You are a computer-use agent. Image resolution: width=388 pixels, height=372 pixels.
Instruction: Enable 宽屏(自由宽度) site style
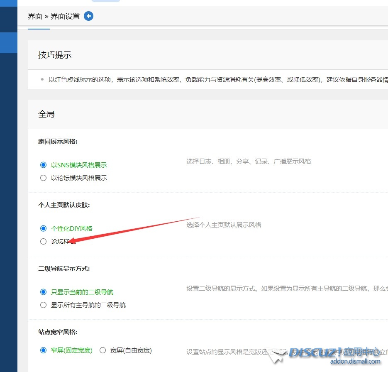coord(103,350)
